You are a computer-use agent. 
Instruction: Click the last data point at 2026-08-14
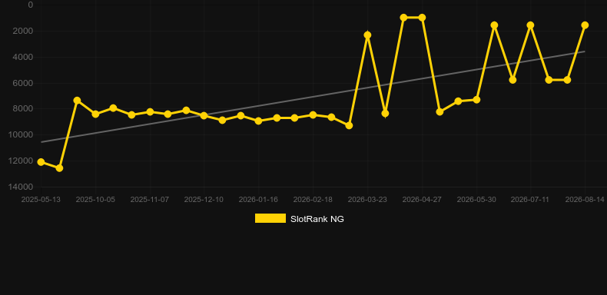click(585, 25)
